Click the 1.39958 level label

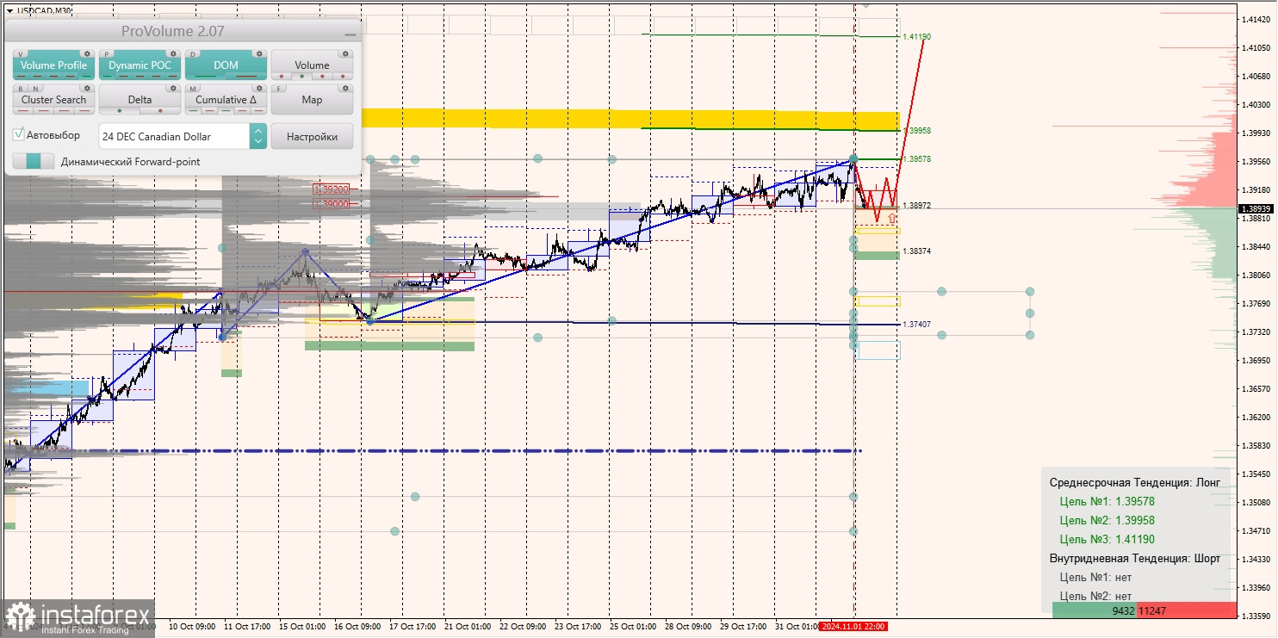(x=916, y=130)
